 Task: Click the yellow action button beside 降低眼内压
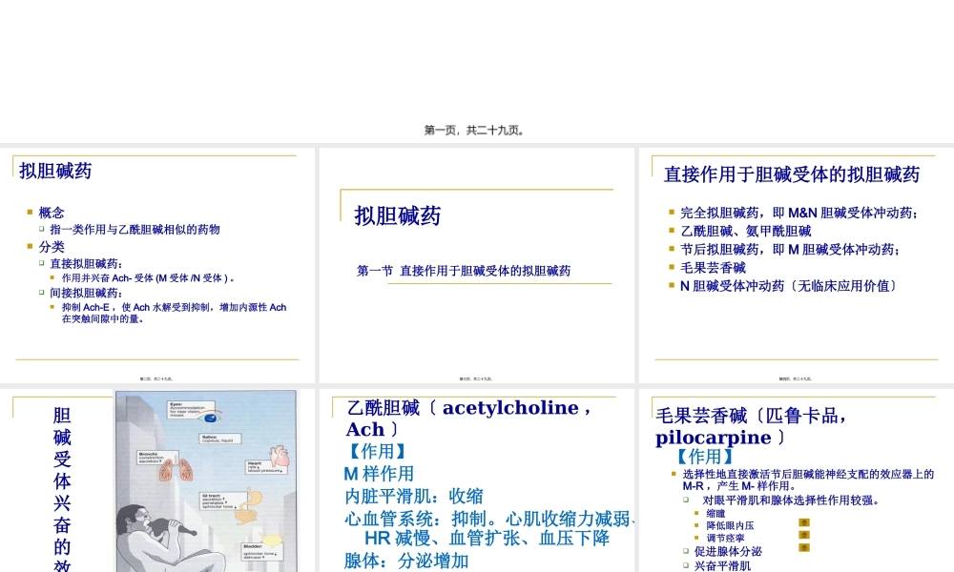[x=804, y=523]
